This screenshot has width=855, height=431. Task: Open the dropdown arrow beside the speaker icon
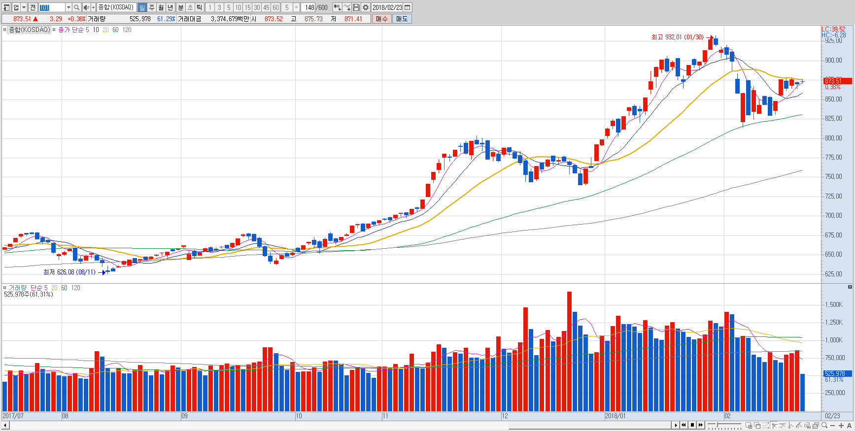(93, 7)
